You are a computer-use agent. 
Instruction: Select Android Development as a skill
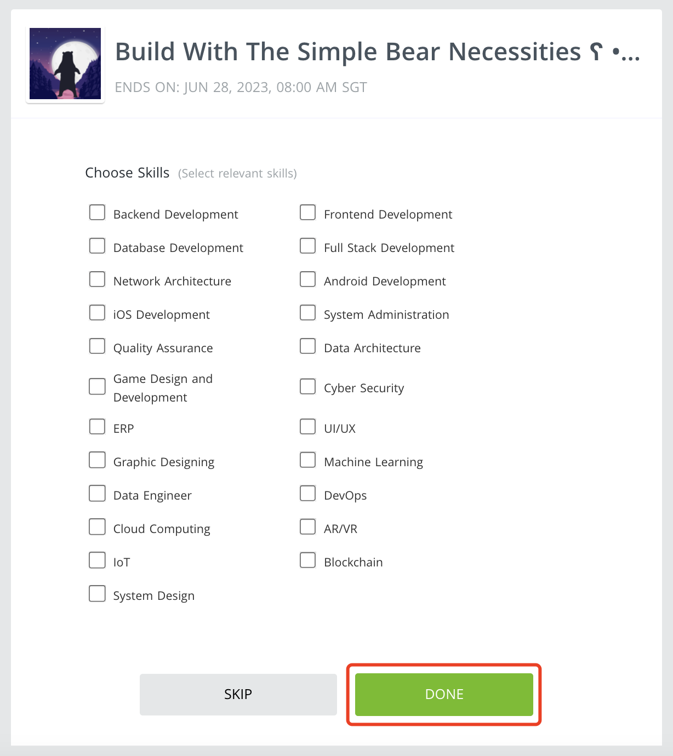click(307, 279)
